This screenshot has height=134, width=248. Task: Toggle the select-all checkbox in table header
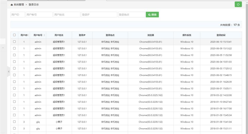(14, 35)
